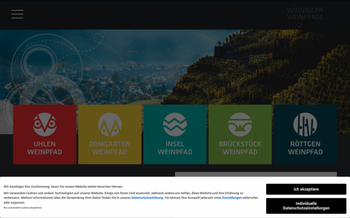Image resolution: width=350 pixels, height=218 pixels.
Task: Open the hamburger menu icon
Action: (17, 14)
